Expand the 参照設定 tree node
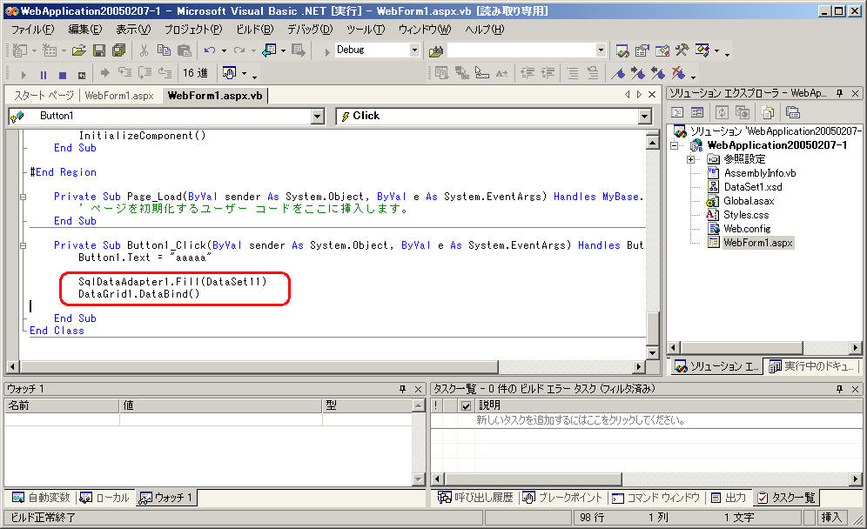Viewport: 867px width, 529px height. pyautogui.click(x=690, y=159)
